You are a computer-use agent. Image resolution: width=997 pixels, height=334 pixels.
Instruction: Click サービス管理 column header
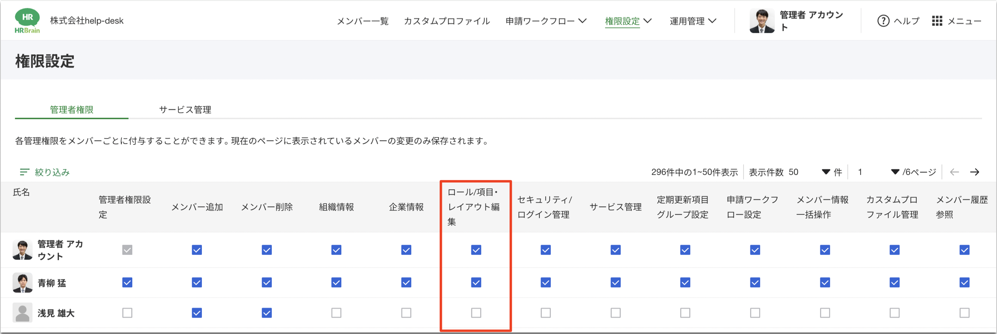coord(615,207)
